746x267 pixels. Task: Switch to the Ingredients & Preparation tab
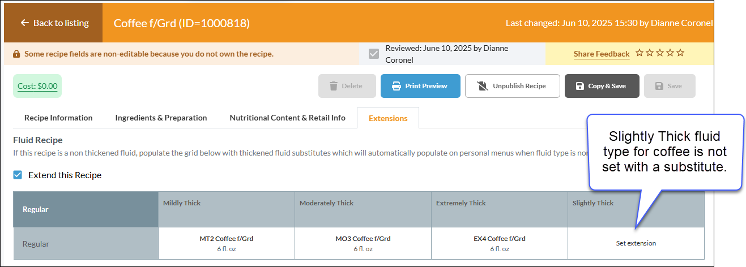click(x=161, y=118)
